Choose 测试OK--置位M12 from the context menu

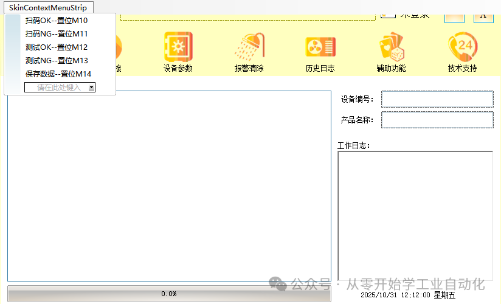coord(56,47)
